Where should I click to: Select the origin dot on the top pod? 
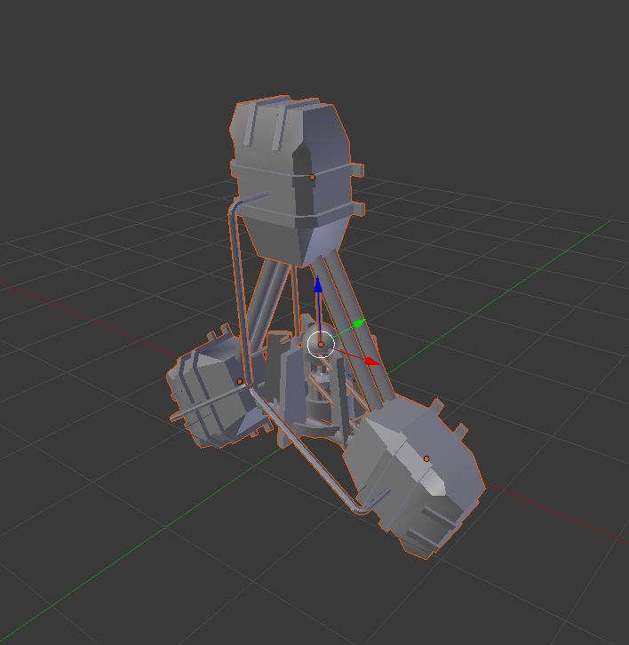tap(312, 178)
